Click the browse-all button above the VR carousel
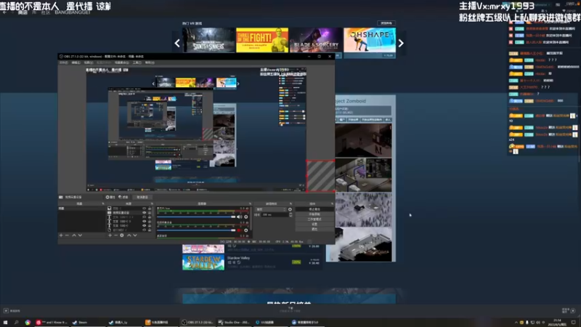This screenshot has width=581, height=327. [x=386, y=23]
